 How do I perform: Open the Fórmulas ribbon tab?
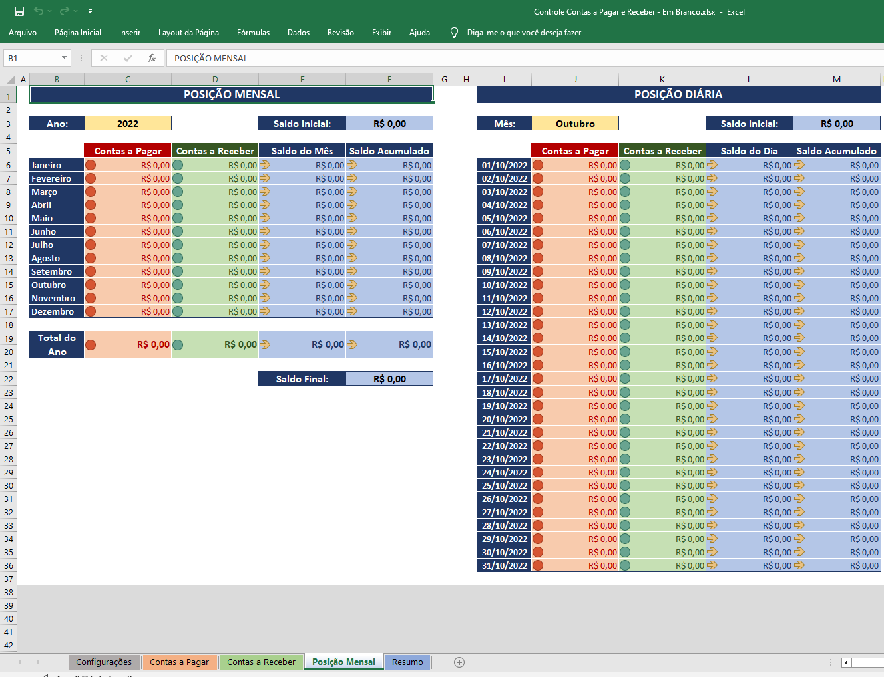(x=253, y=33)
